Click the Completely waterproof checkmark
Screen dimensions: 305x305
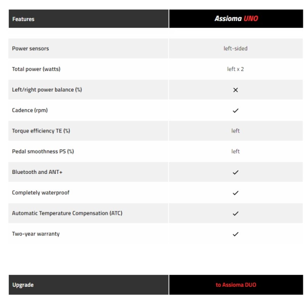tap(235, 193)
